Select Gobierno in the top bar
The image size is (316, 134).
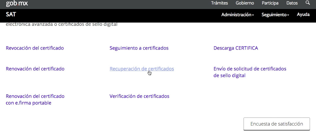click(x=245, y=3)
